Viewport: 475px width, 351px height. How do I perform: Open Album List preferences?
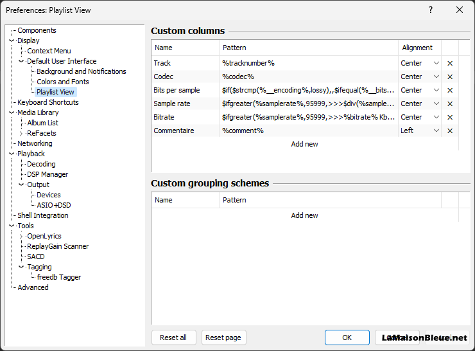pyautogui.click(x=43, y=123)
